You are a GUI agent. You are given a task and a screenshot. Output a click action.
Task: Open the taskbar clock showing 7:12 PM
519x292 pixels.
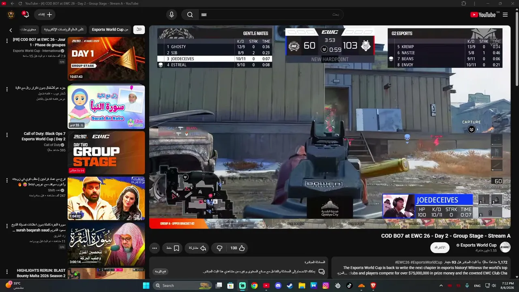tap(508, 286)
